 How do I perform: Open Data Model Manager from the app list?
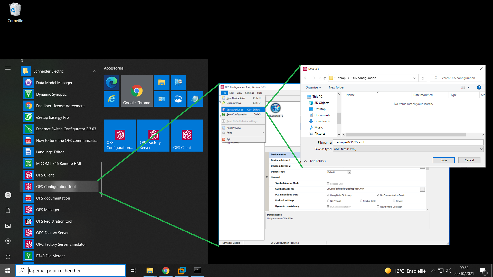pos(59,83)
